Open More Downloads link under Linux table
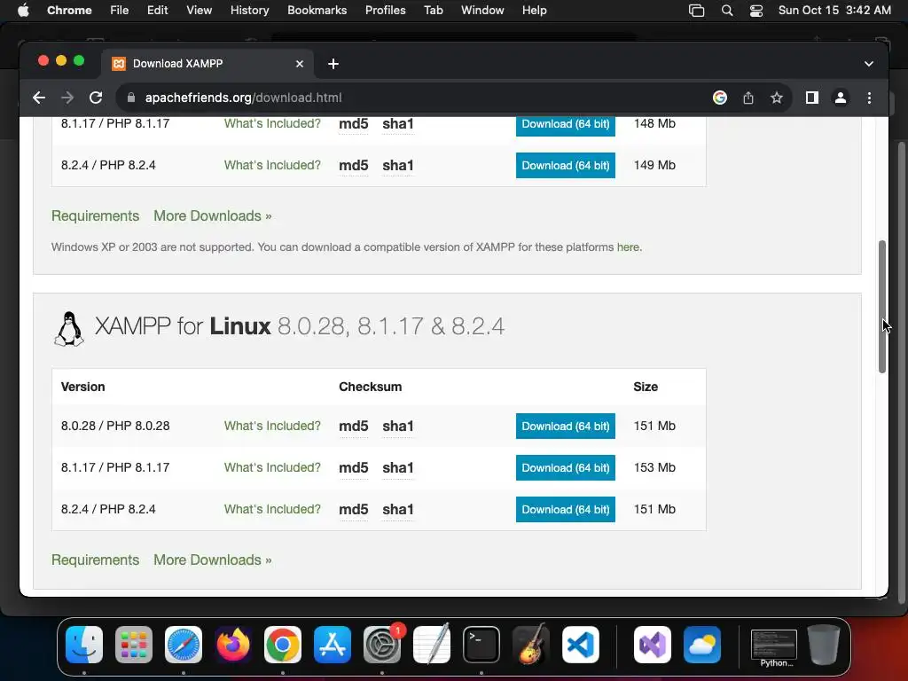Image resolution: width=908 pixels, height=681 pixels. tap(213, 560)
